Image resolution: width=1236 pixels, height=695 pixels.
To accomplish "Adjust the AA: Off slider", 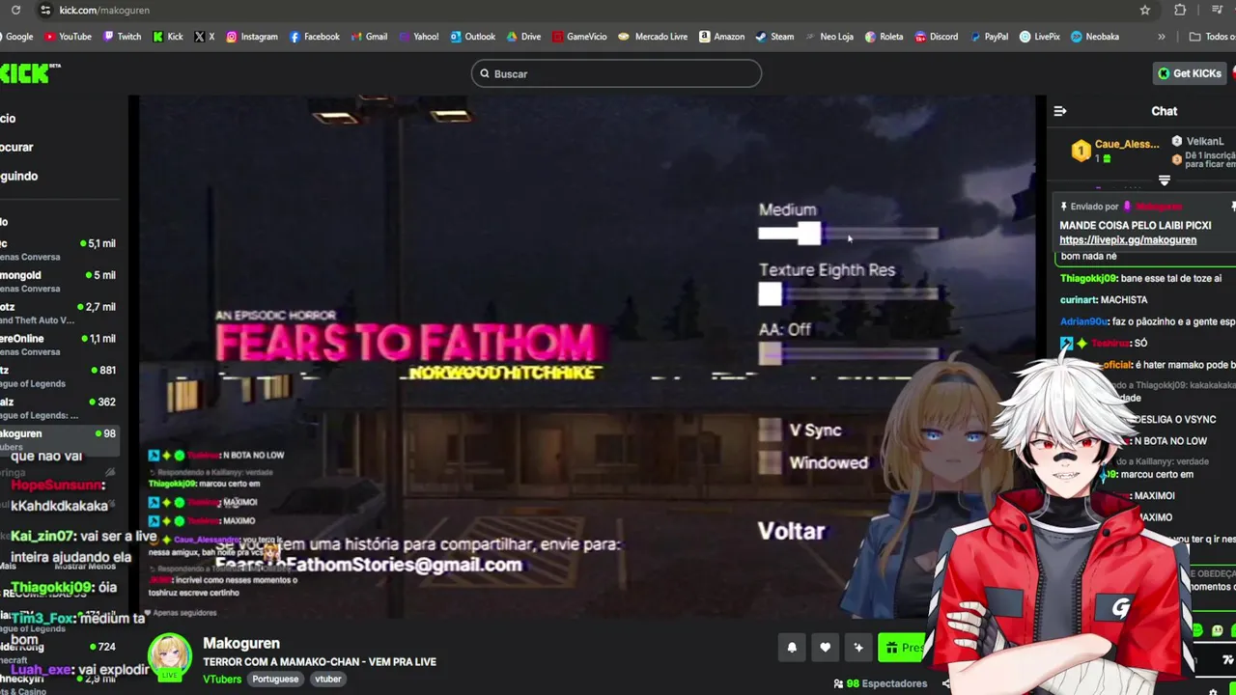I will tap(848, 354).
